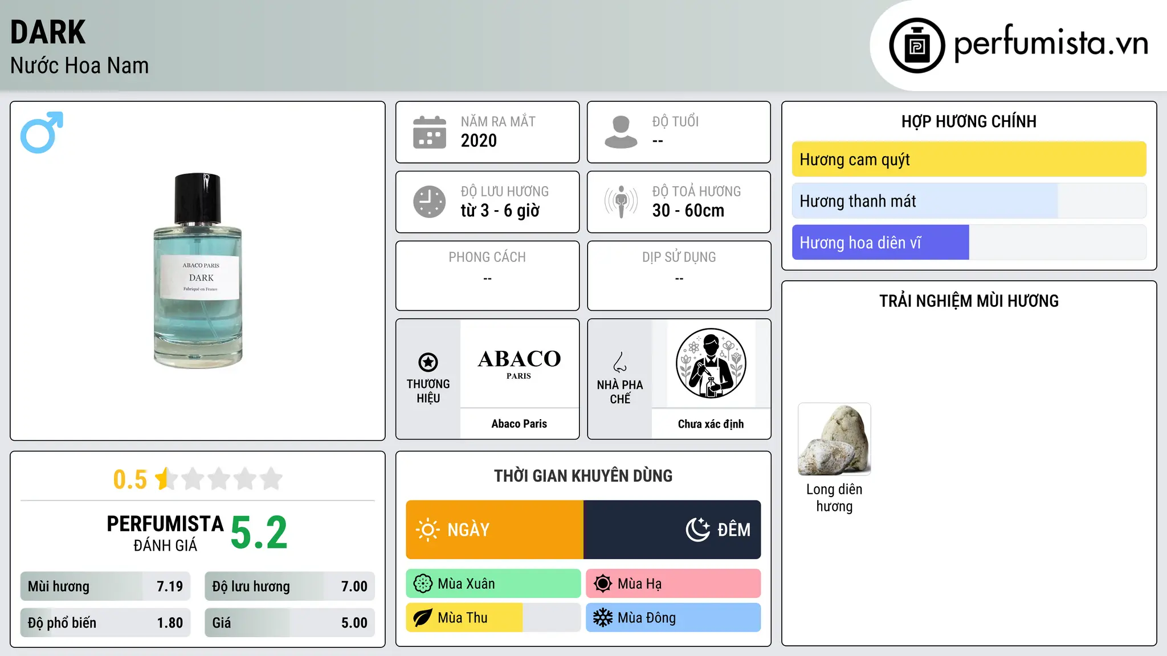Select the Abaco Paris brand logo
The height and width of the screenshot is (656, 1167).
click(519, 363)
